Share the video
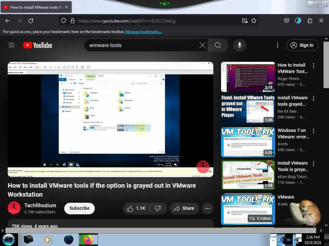This screenshot has width=329, height=246. coord(184,208)
